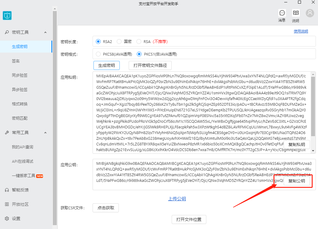Choose PKCS8(JAVA适用) key format
318x229 pixels.
click(x=98, y=54)
